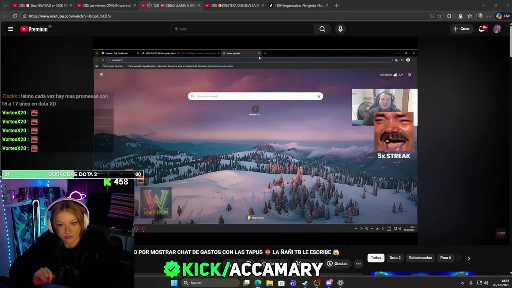Open the tab search dropdown arrow

(5, 6)
